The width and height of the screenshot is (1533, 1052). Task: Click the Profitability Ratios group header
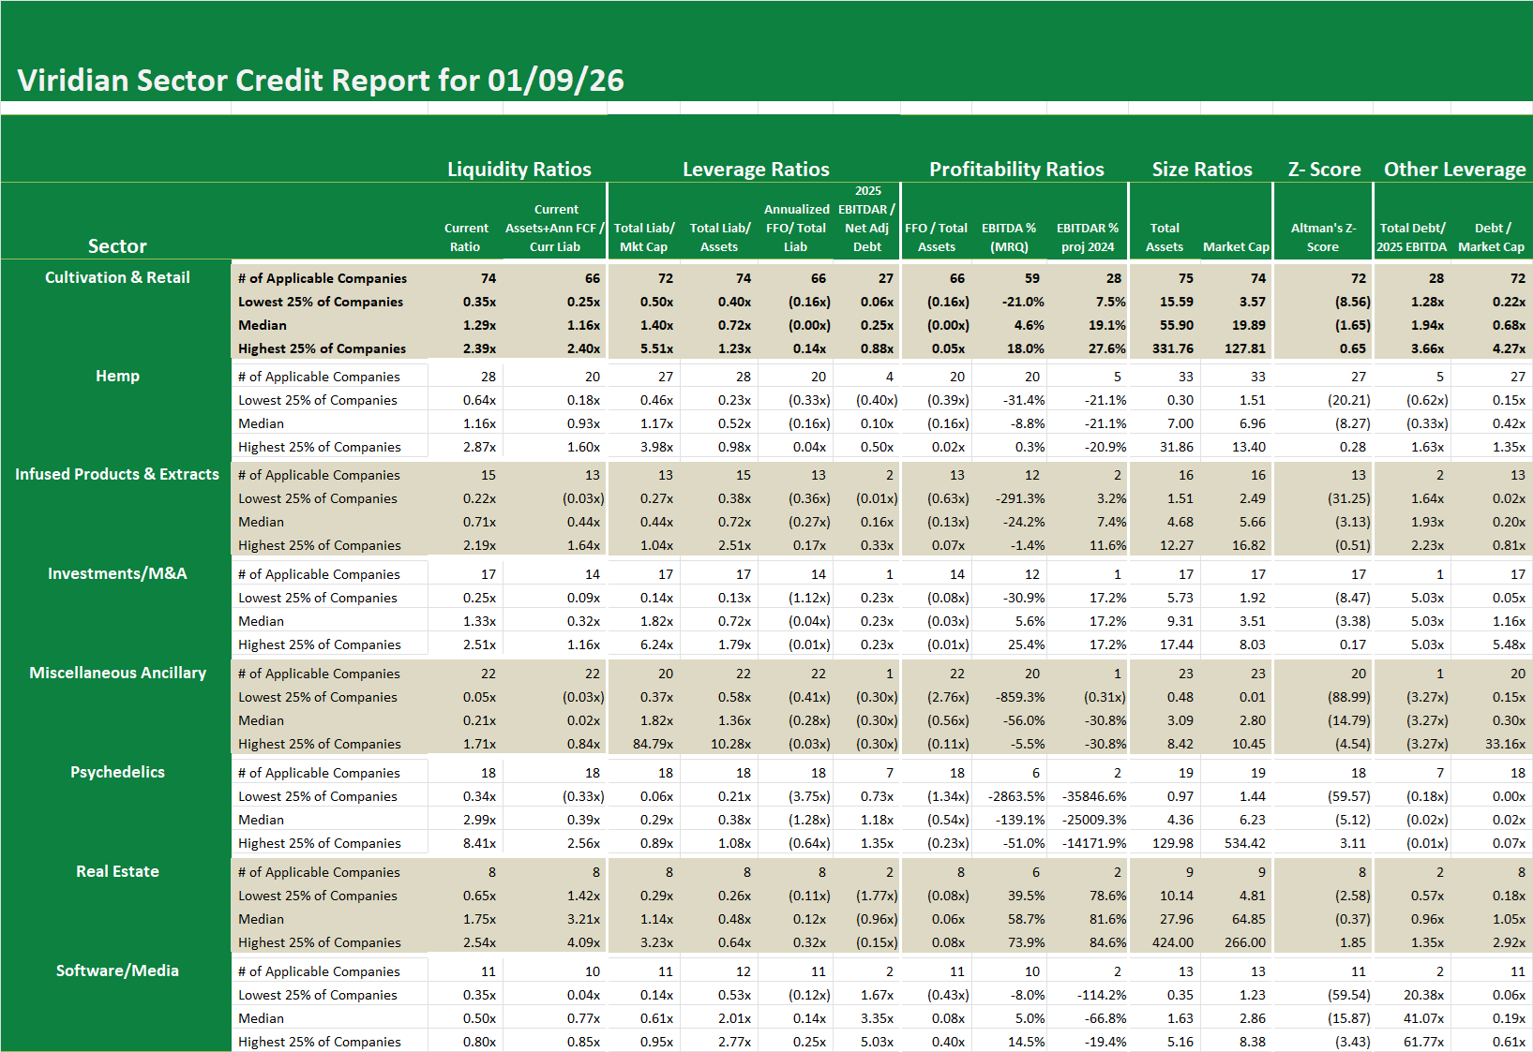point(1016,170)
